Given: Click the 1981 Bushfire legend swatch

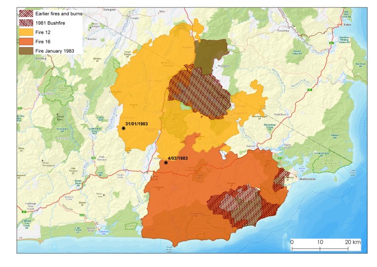Looking at the screenshot, I should (x=25, y=22).
